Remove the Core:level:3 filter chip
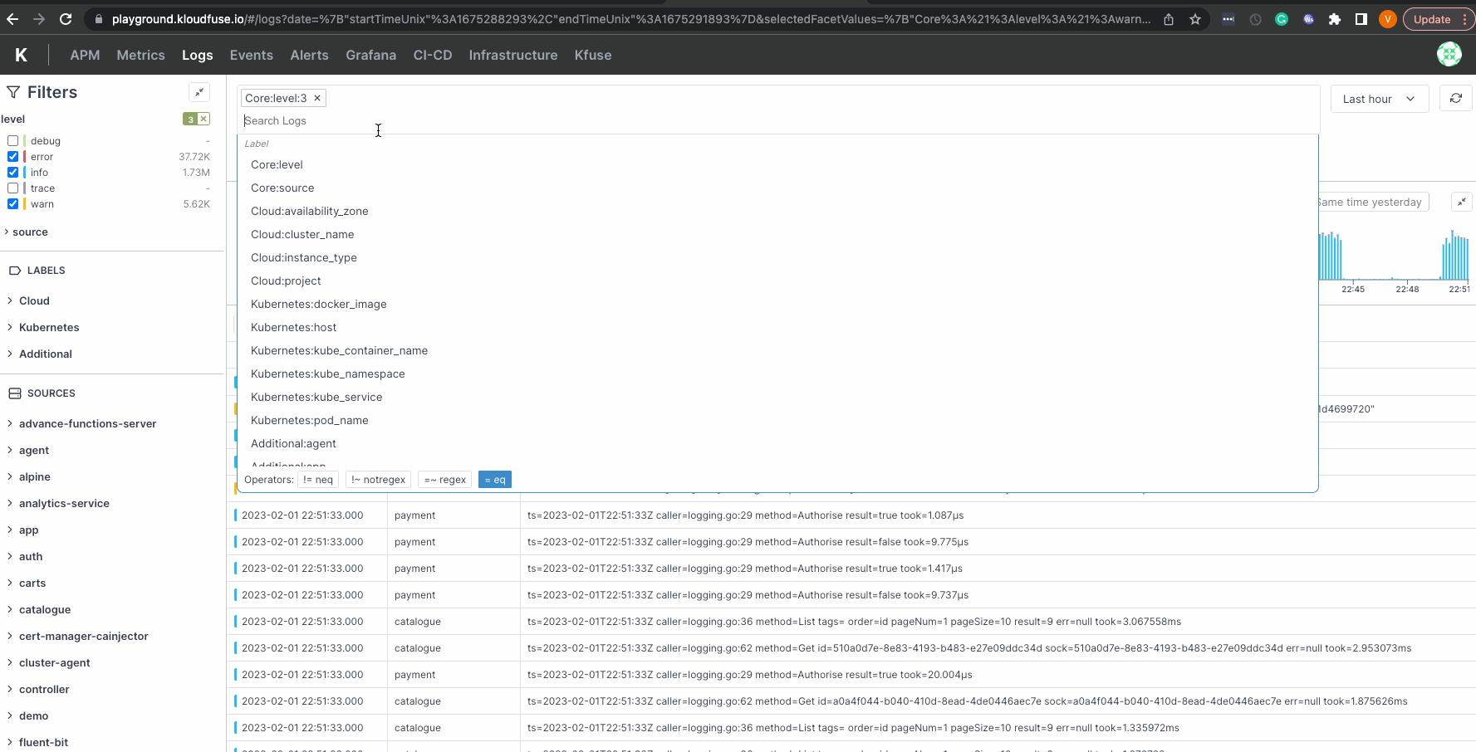 (317, 98)
